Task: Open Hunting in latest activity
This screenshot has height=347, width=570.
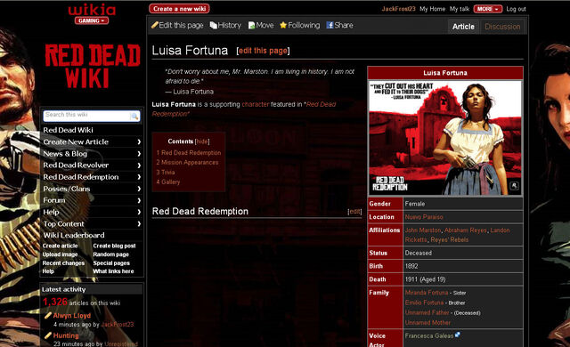Action: coord(66,335)
